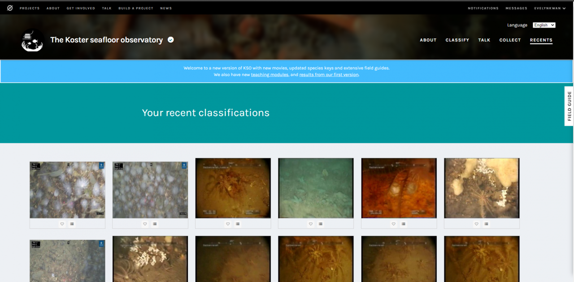Screen dimensions: 574x282
Task: Switch to the COLLECT tab
Action: tap(510, 40)
